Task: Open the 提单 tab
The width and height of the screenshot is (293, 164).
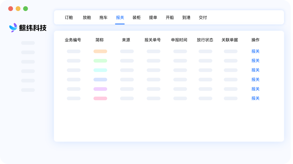Action: tap(153, 18)
